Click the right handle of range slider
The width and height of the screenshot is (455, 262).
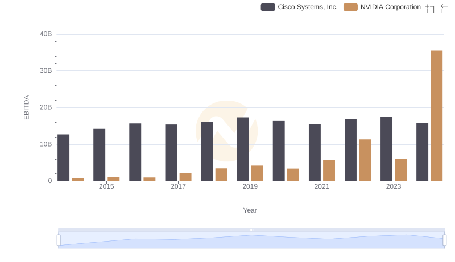point(444,240)
